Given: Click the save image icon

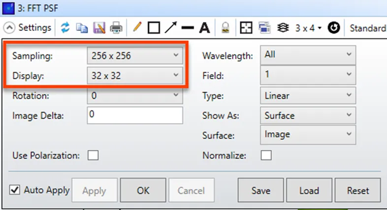Looking at the screenshot, I should pyautogui.click(x=99, y=28).
